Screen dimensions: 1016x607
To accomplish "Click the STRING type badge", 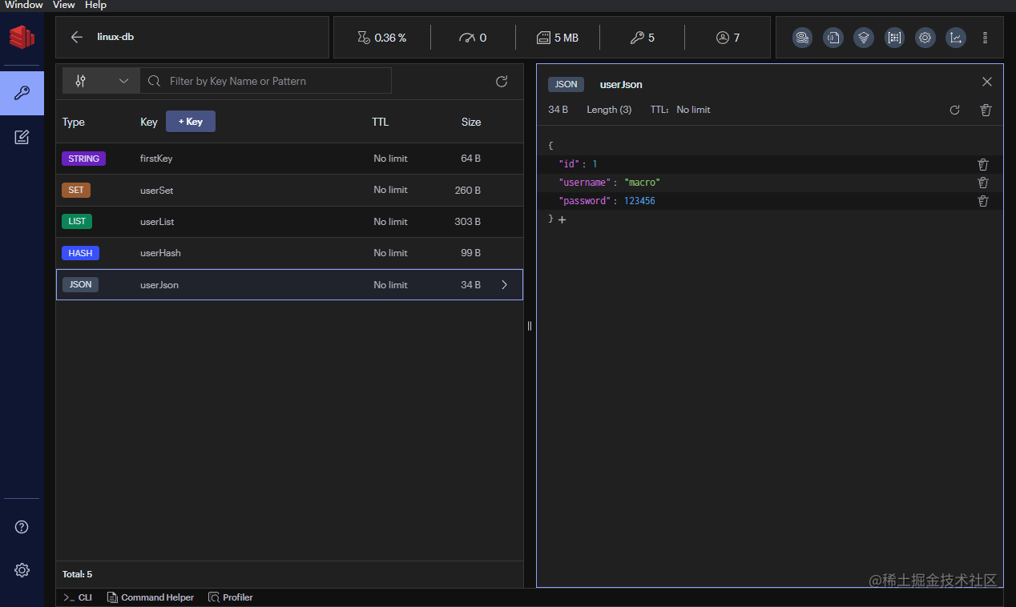I will pos(83,159).
